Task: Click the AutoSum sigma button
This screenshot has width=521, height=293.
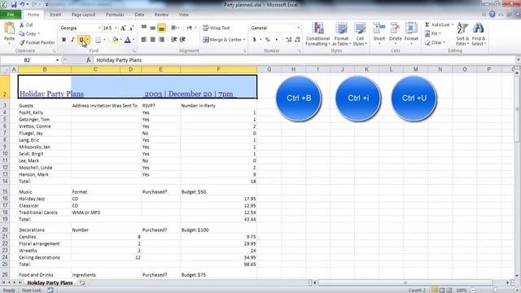Action: (438, 24)
